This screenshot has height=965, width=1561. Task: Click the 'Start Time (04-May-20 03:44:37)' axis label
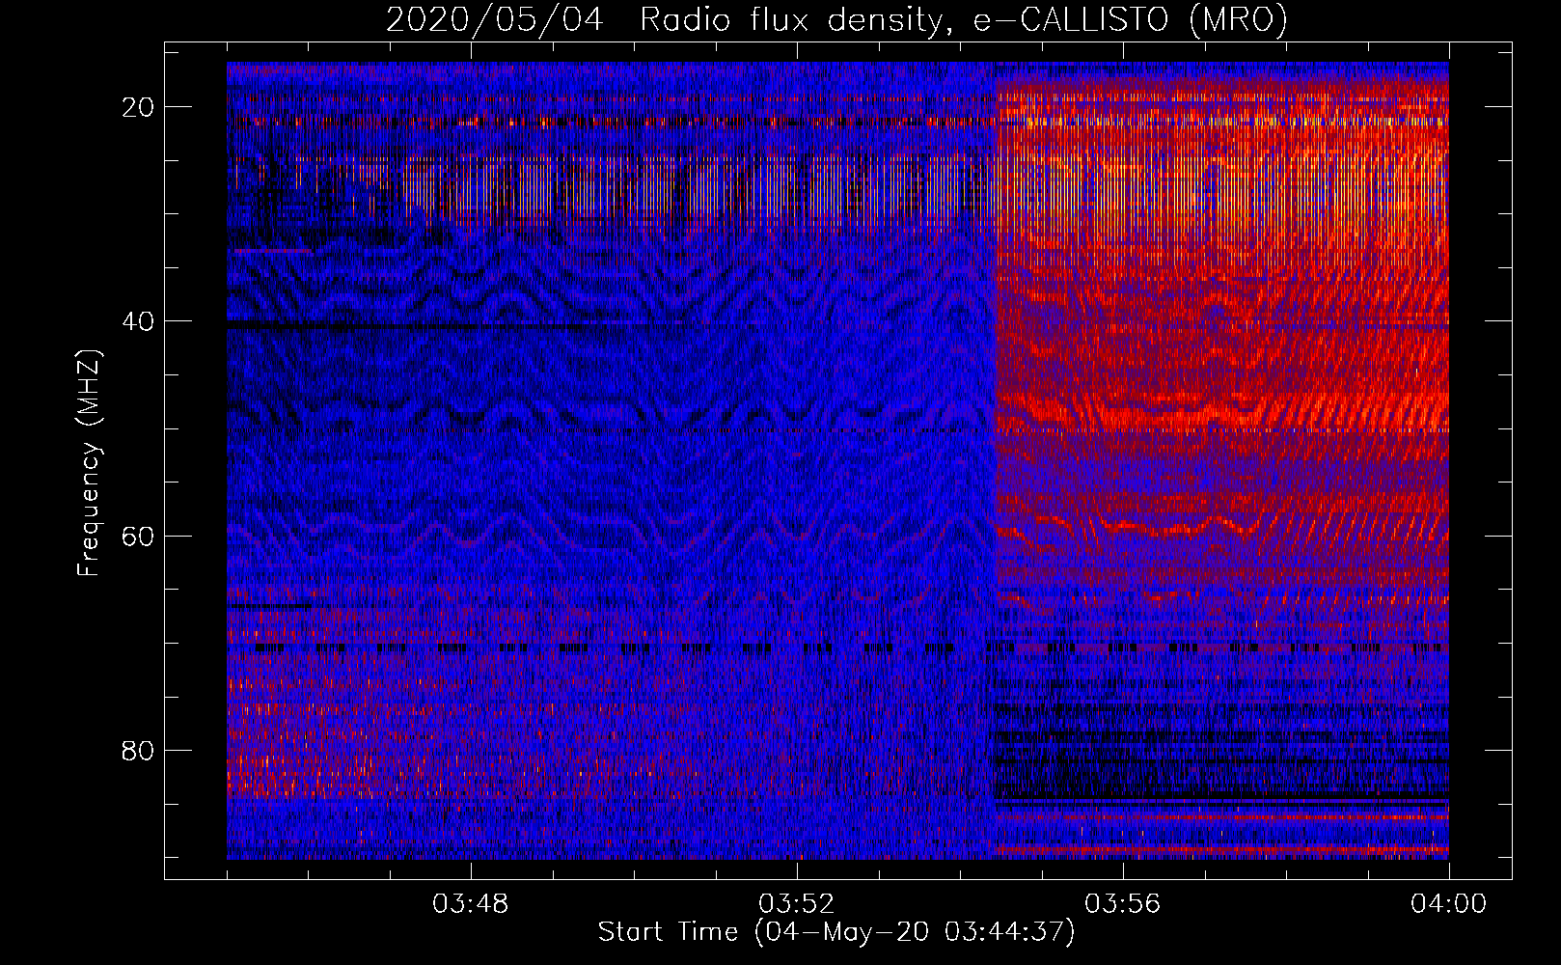pos(836,932)
